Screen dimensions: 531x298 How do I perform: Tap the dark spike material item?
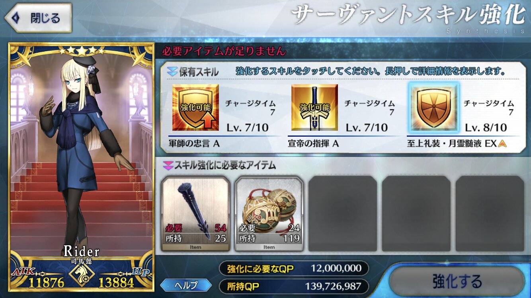195,214
